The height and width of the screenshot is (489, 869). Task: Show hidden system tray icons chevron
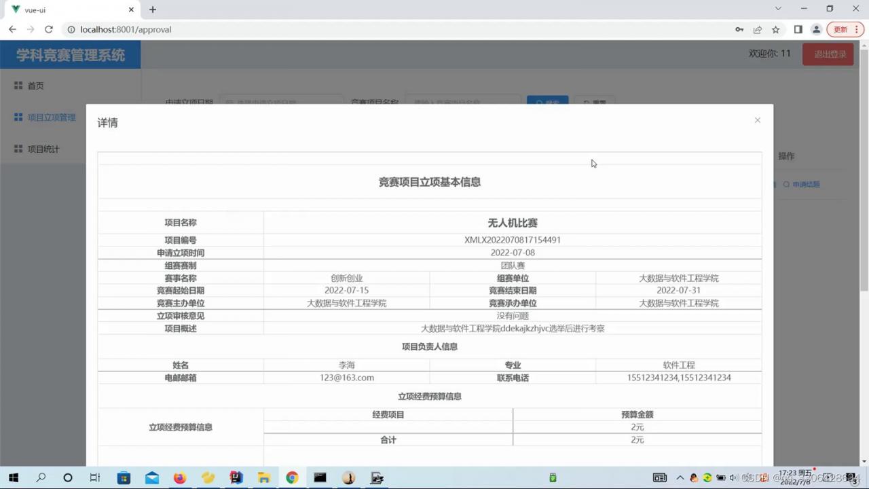tap(680, 477)
